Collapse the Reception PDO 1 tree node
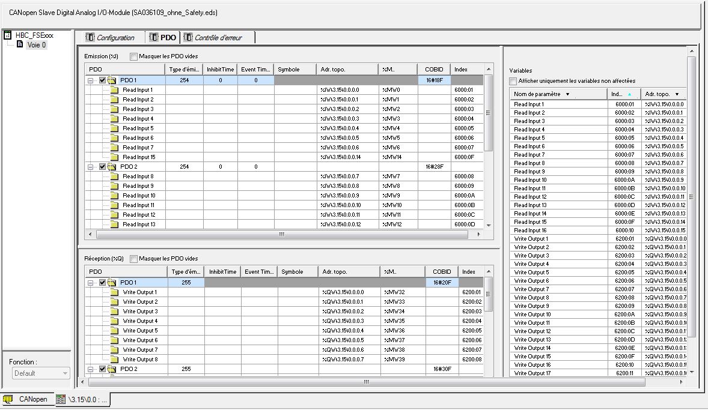 (x=91, y=283)
